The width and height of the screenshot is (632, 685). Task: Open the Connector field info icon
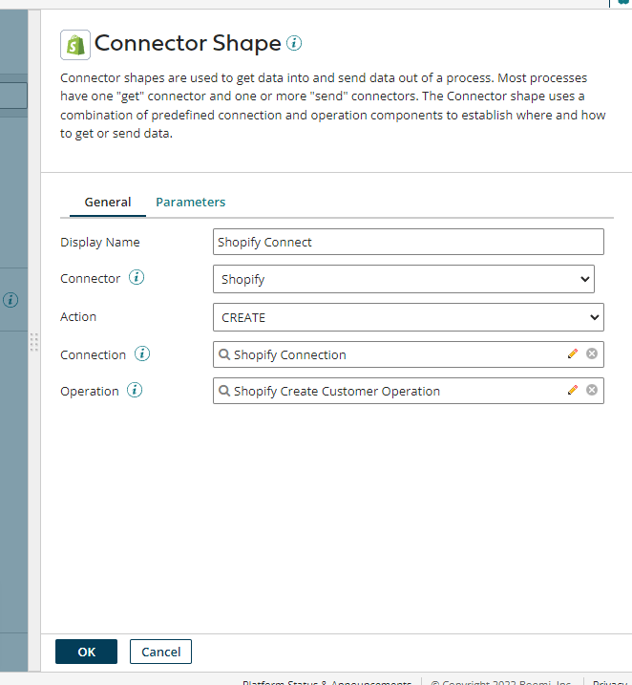click(x=137, y=278)
